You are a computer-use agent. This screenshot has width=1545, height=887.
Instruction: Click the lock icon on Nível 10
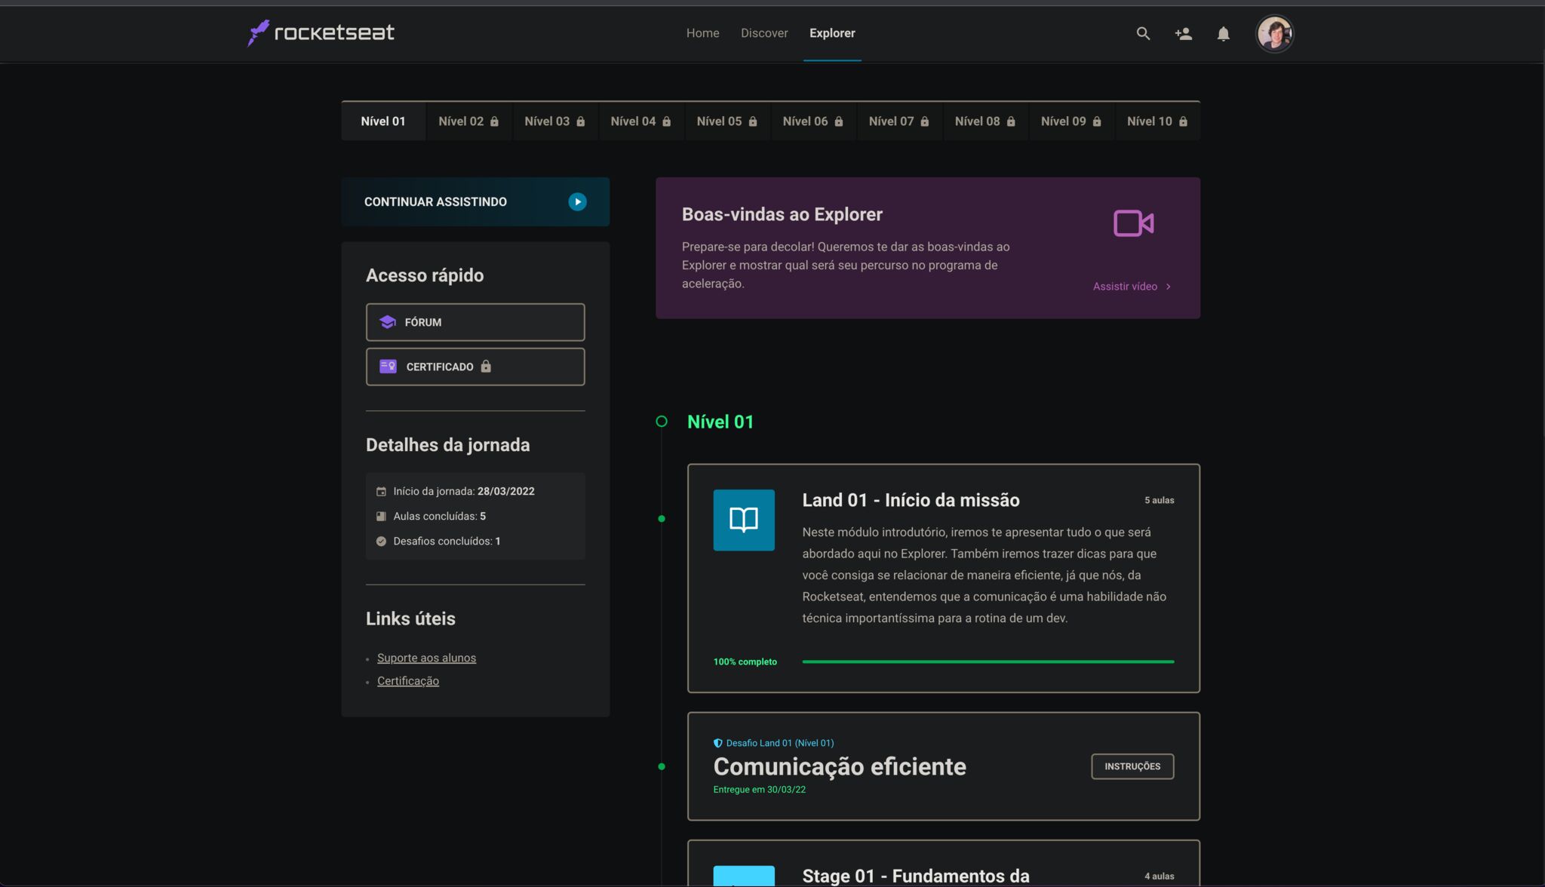coord(1183,121)
